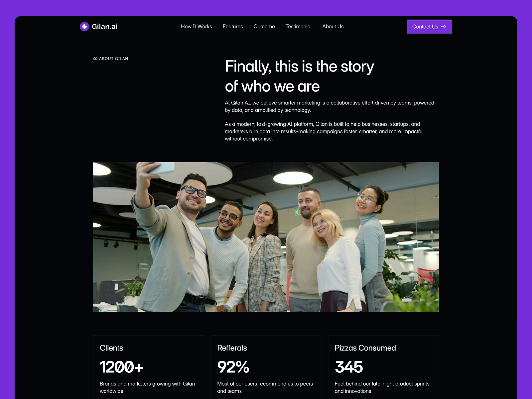Click the ABOUT GILAN section label

111,59
